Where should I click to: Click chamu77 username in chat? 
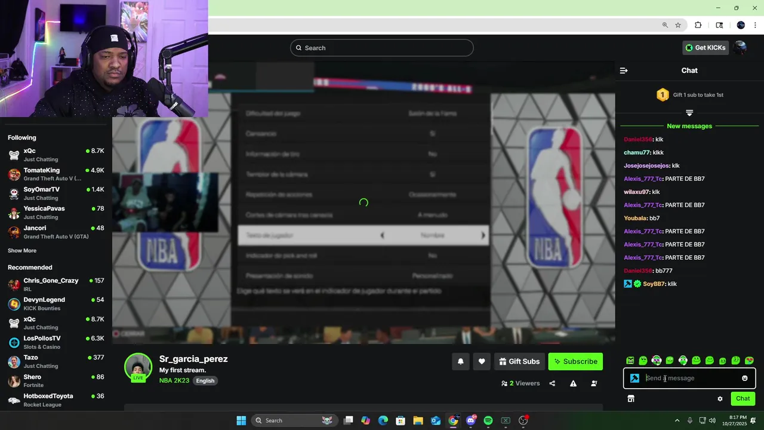pyautogui.click(x=637, y=152)
